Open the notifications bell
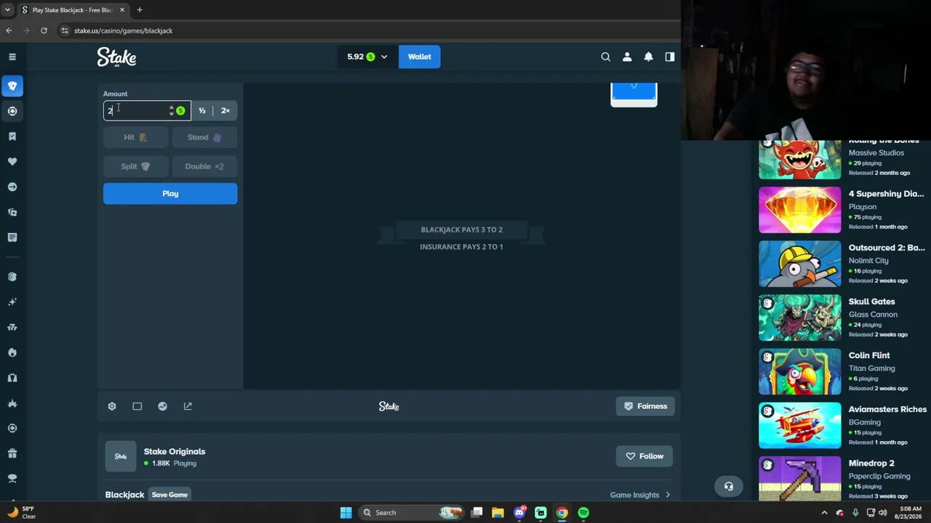931x523 pixels. (649, 57)
